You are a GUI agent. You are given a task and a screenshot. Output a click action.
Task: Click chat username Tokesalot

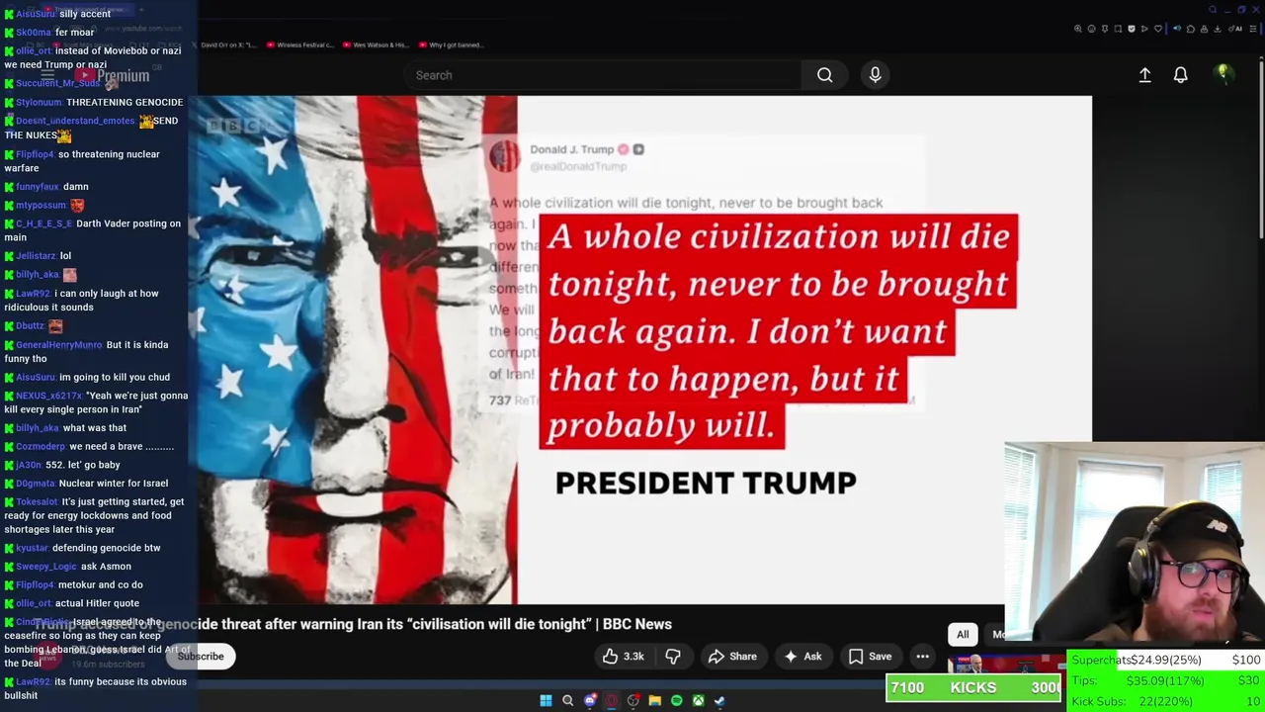[37, 502]
